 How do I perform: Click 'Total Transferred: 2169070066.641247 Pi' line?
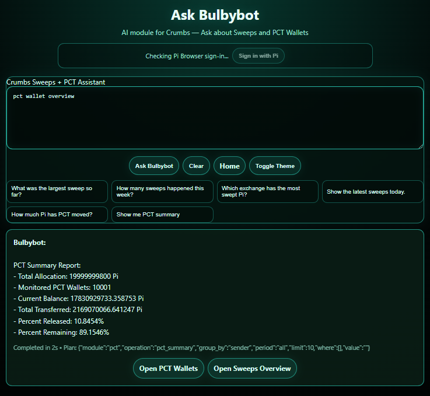point(78,310)
